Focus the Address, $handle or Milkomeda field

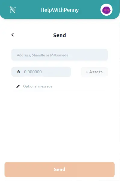pos(60,55)
